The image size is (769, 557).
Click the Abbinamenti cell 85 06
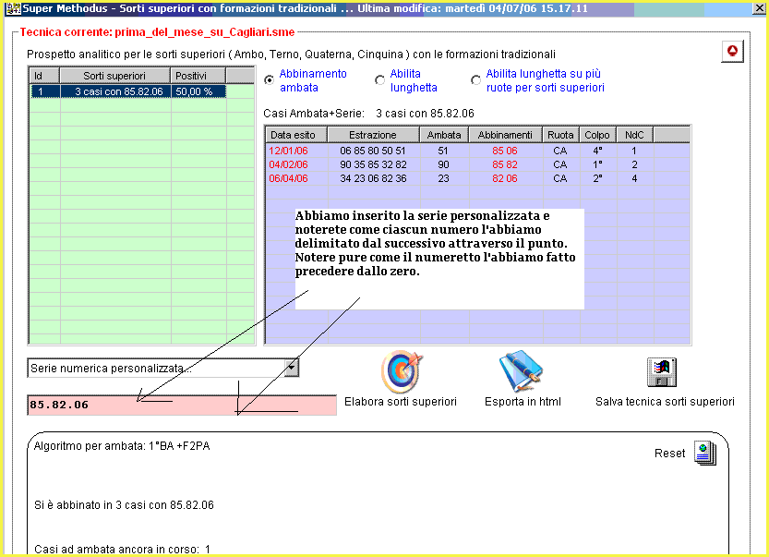coord(505,151)
